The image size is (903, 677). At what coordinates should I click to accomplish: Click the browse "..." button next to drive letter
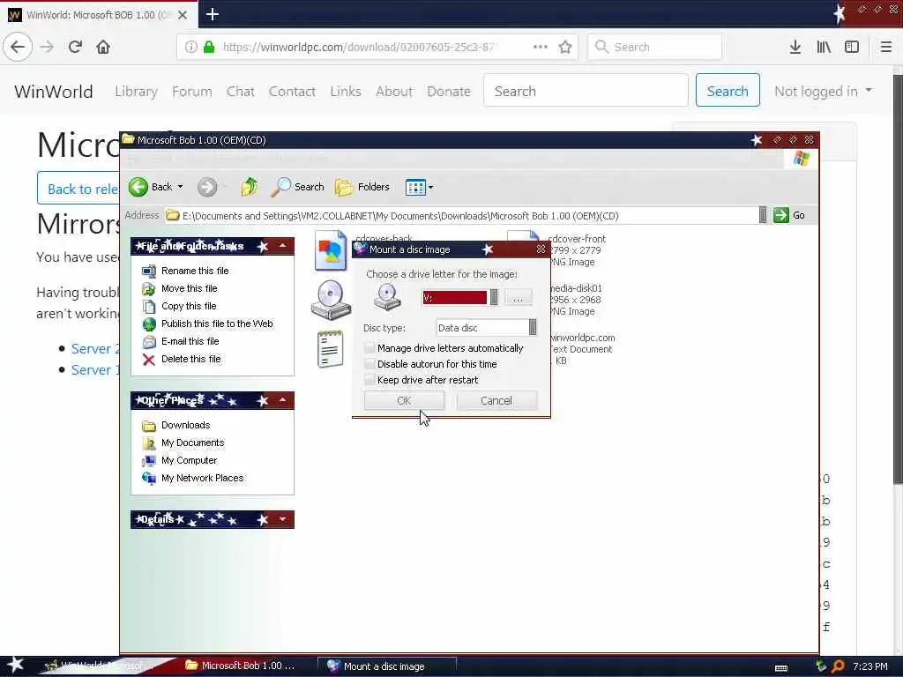pos(518,298)
